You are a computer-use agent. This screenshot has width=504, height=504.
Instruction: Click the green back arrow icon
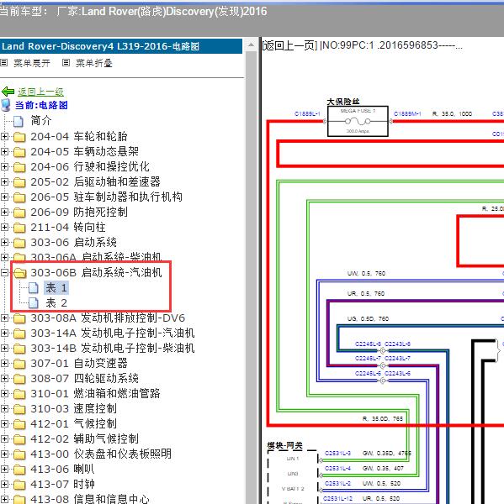click(x=8, y=92)
